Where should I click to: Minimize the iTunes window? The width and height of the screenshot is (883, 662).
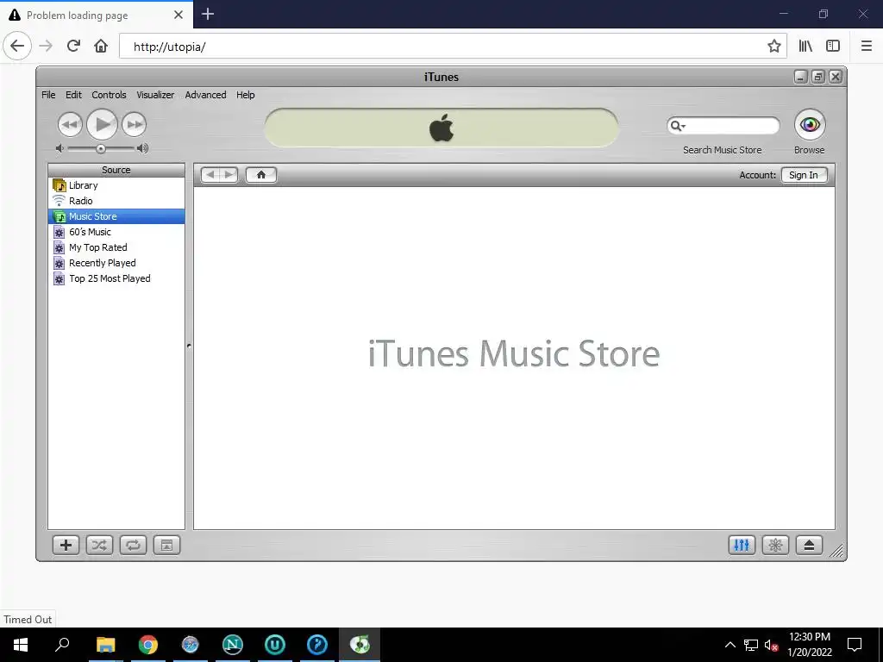[x=801, y=77]
